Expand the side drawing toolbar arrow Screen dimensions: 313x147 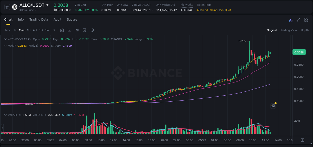[x=2, y=128]
